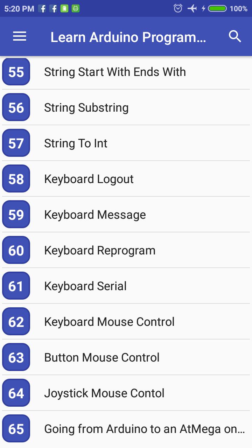The image size is (252, 448).
Task: Select the String To Int lesson
Action: click(x=76, y=143)
